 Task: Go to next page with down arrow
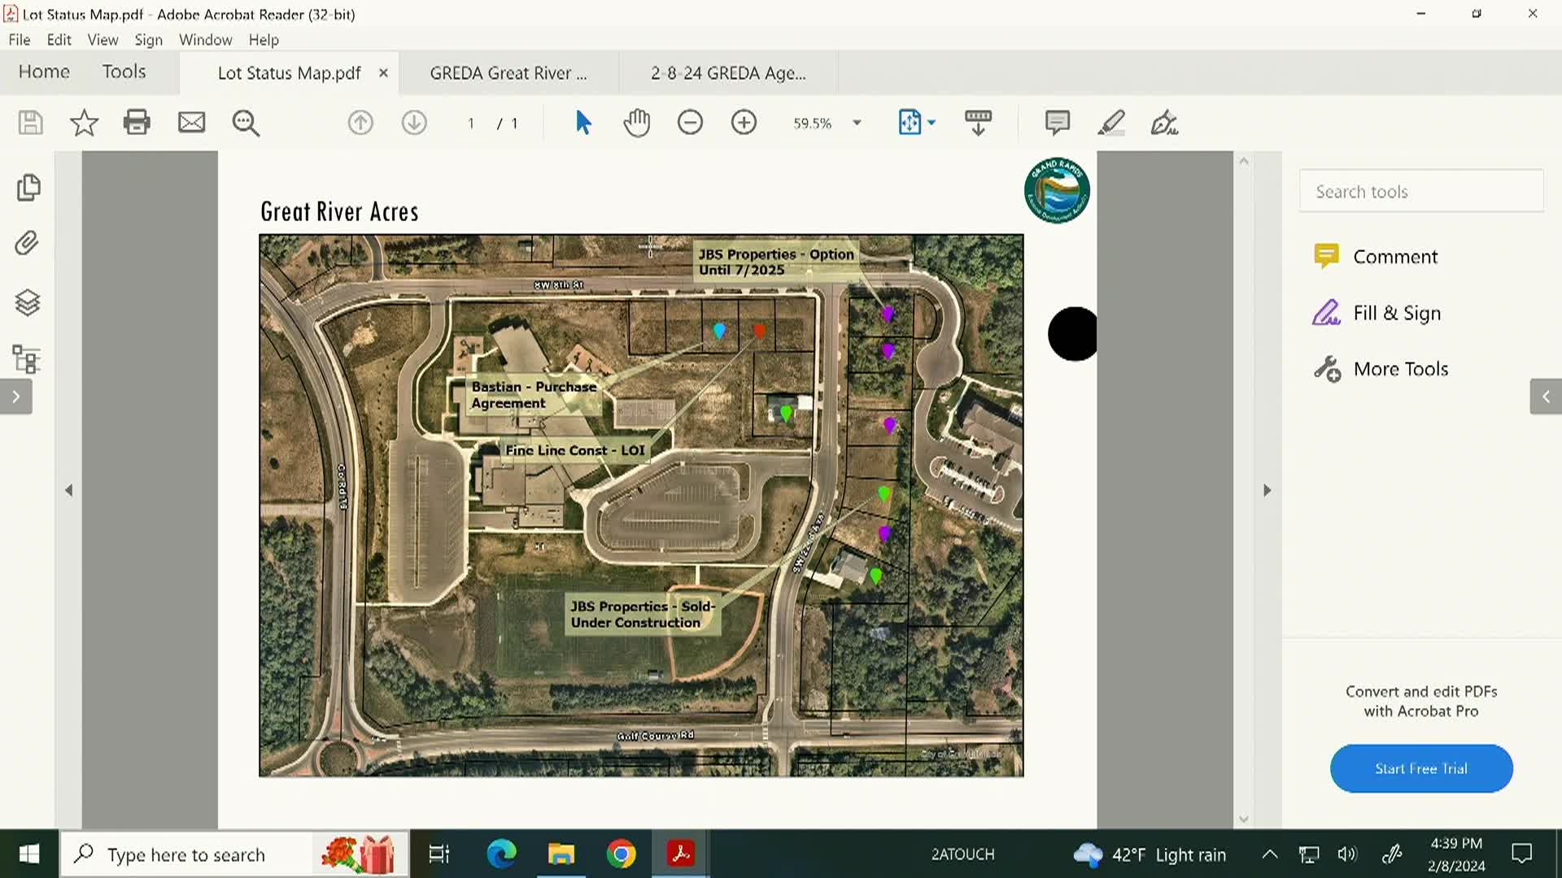pos(414,123)
